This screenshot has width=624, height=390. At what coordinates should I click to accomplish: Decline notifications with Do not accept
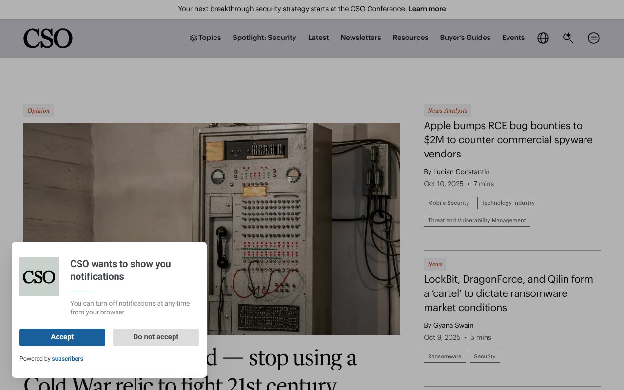point(156,337)
